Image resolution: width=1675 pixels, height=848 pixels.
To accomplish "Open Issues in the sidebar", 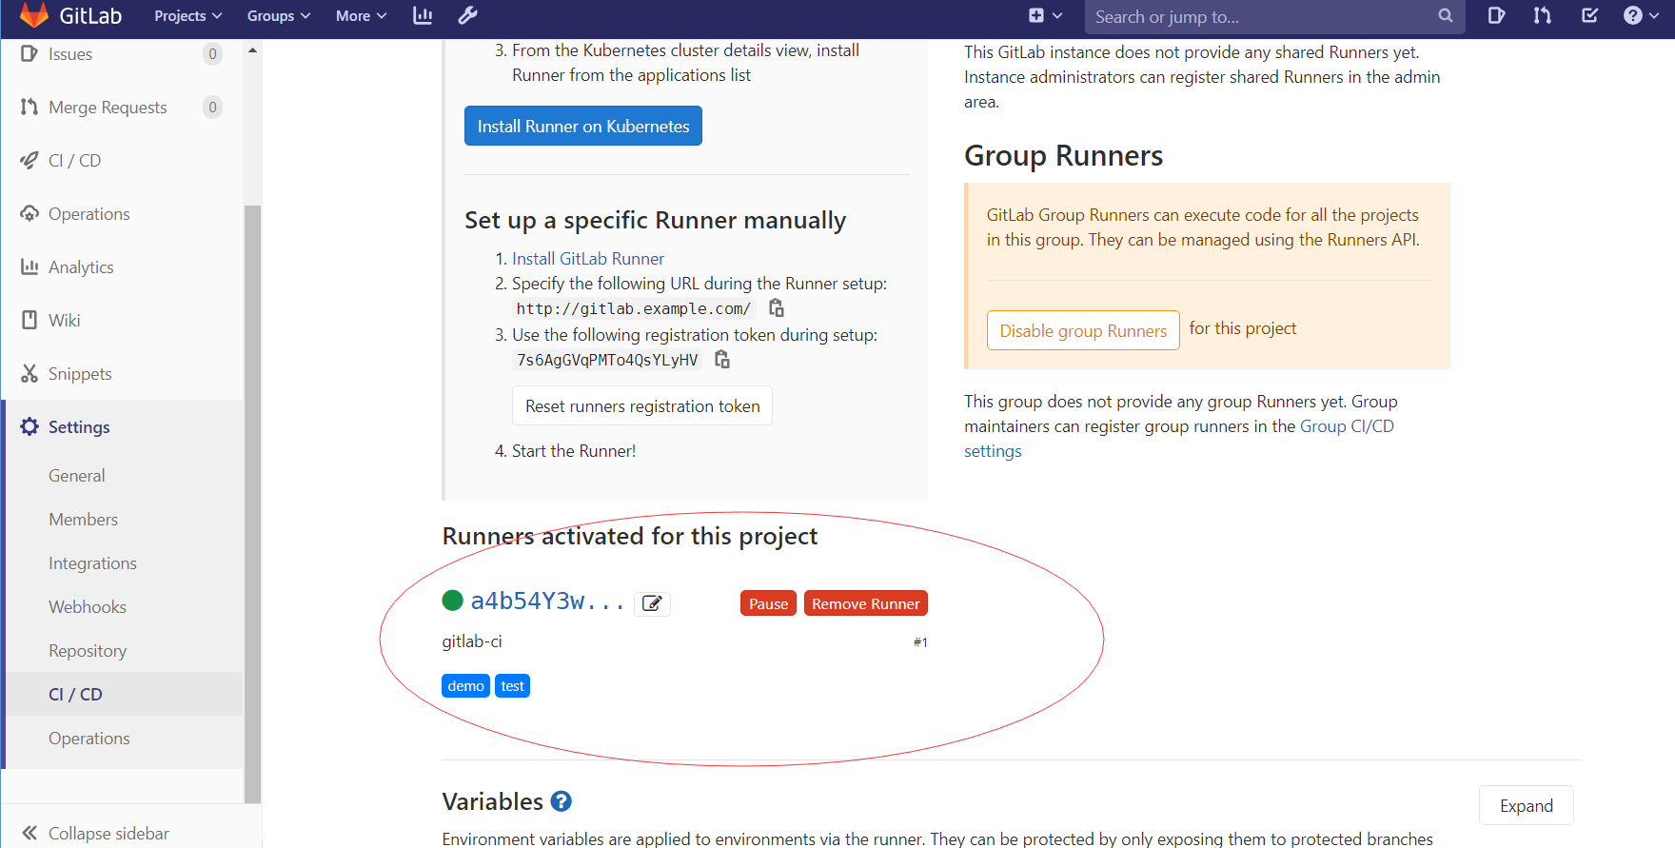I will [x=122, y=54].
